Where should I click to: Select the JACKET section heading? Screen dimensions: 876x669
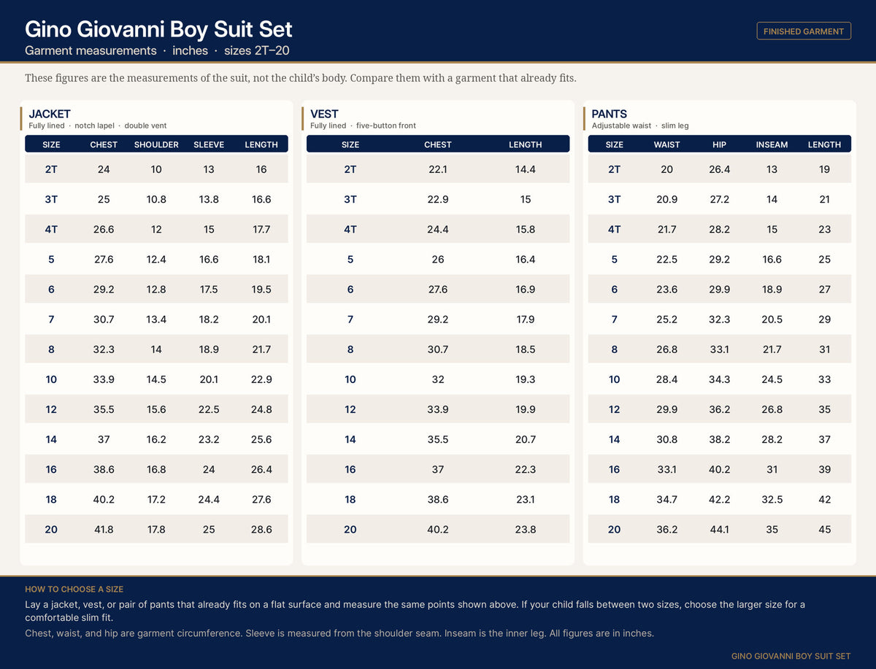coord(50,114)
